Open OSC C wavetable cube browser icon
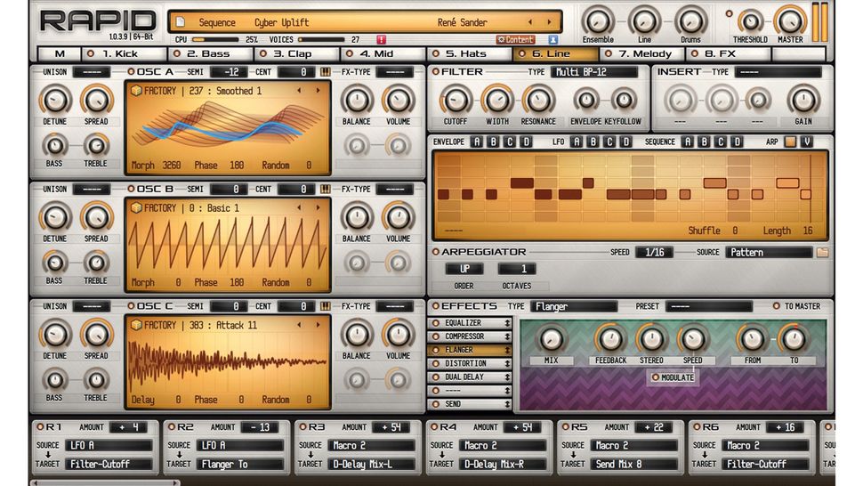 click(x=136, y=325)
